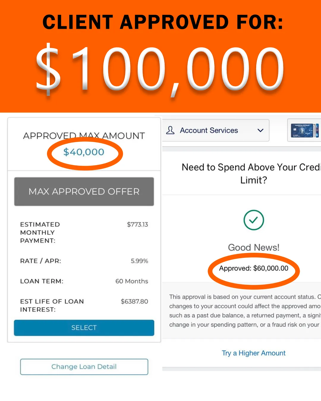321x401 pixels.
Task: Click the 5.99% rate / APR value
Action: pyautogui.click(x=139, y=261)
